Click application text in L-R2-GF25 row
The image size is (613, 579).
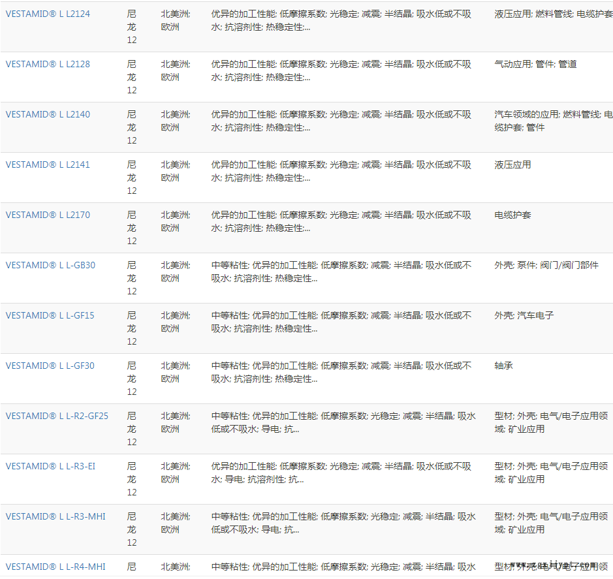[551, 422]
